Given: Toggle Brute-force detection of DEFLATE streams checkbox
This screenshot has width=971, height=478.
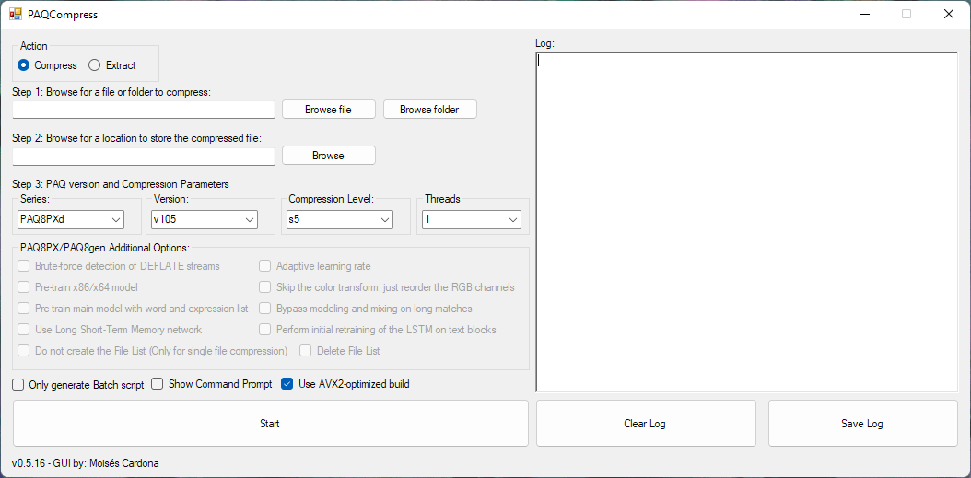Looking at the screenshot, I should 24,266.
